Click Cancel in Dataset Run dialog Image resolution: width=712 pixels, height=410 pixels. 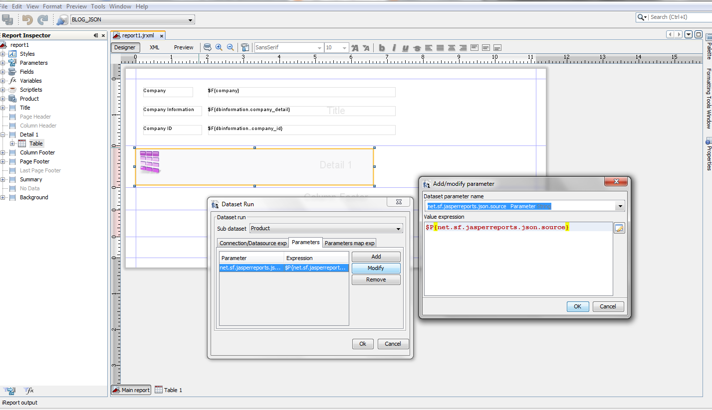393,344
